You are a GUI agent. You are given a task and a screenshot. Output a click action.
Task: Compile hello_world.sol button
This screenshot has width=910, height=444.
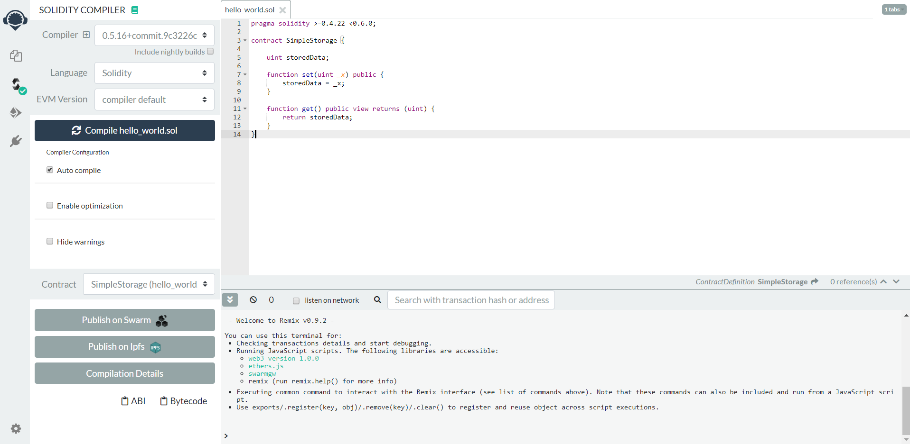125,130
